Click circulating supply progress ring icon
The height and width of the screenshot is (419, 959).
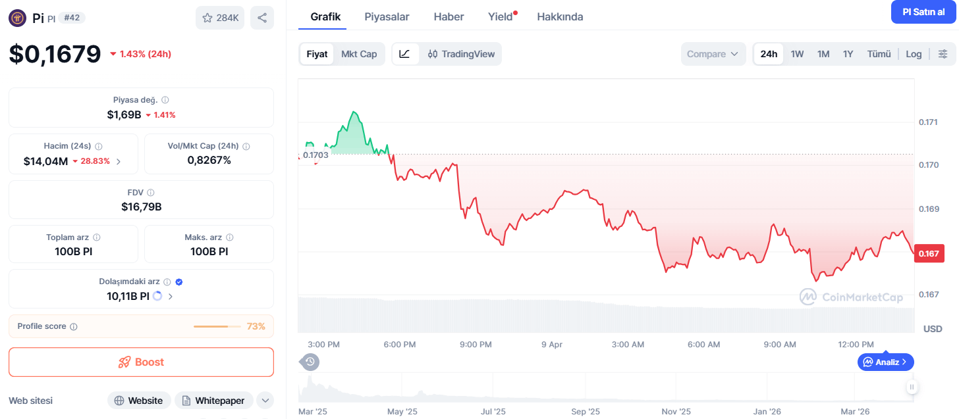[x=157, y=296]
